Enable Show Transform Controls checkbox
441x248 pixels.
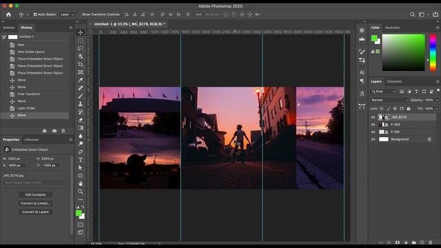point(79,14)
